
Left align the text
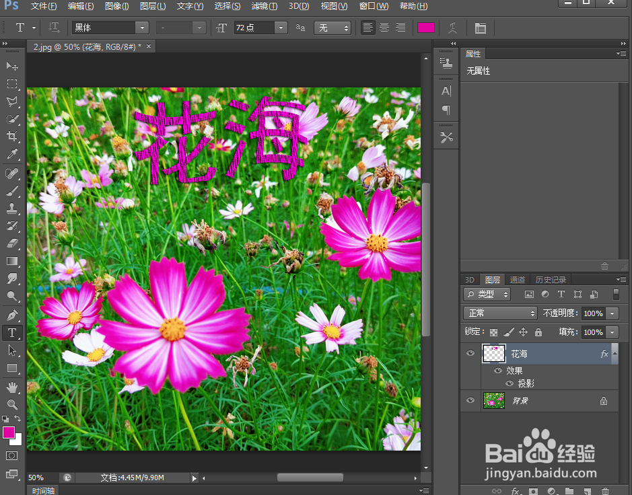tap(367, 28)
